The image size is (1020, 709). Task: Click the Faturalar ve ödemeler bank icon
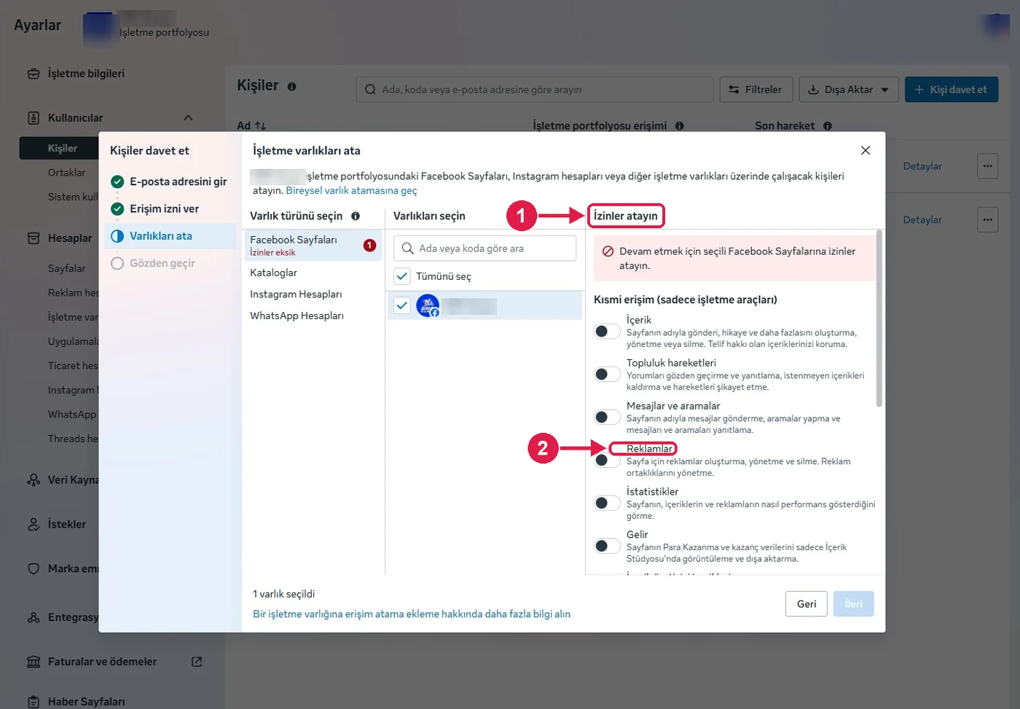(34, 662)
